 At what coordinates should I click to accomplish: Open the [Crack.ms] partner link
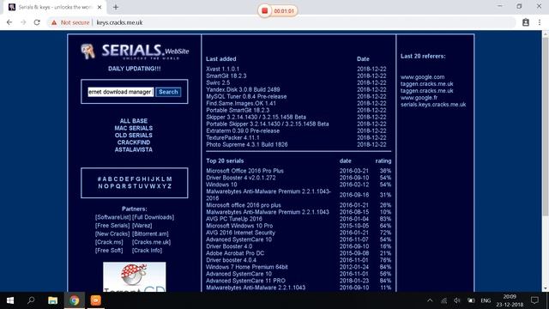109,242
